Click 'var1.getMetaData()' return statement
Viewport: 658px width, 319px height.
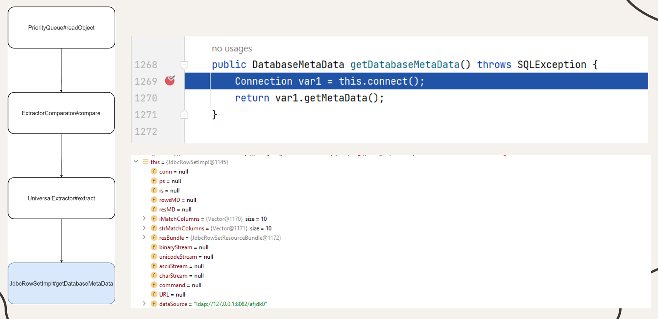tap(327, 98)
